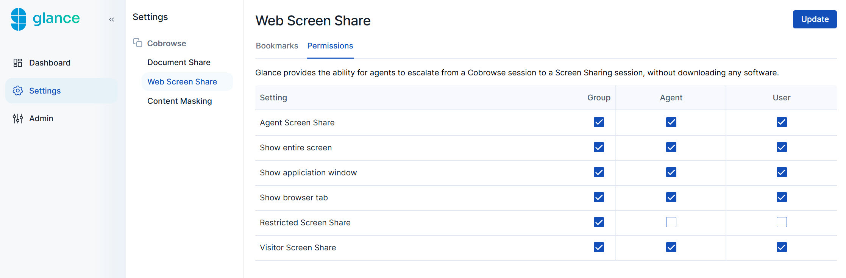
Task: Select the Permissions tab
Action: [x=330, y=46]
